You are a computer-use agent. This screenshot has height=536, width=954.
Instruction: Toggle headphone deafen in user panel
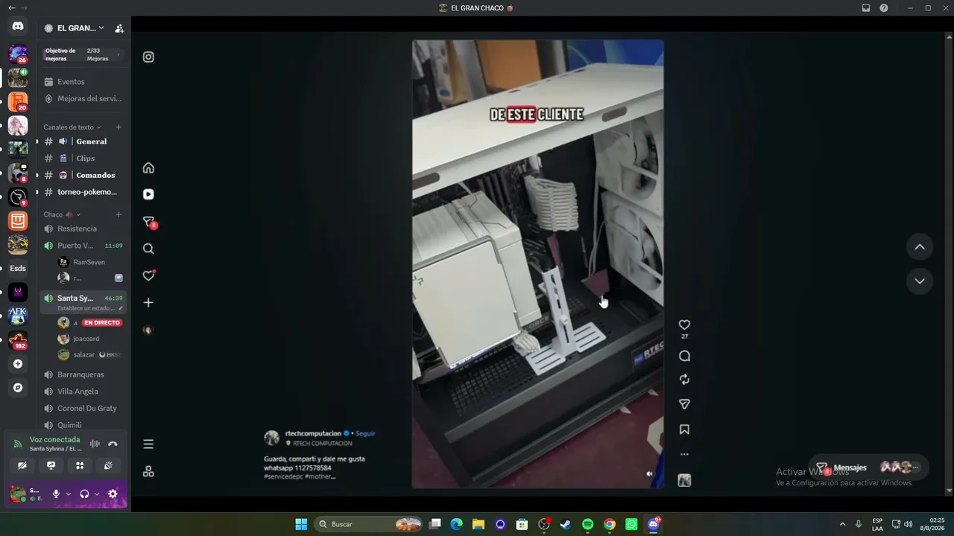84,494
